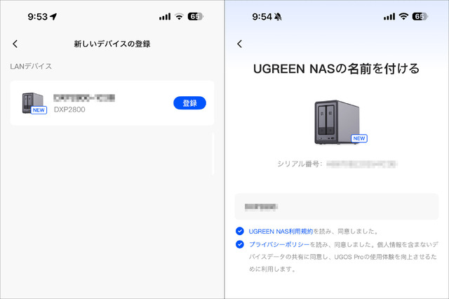The image size is (449, 299).
Task: Tap the 9:54 clock on the right phone
Action: coord(262,17)
